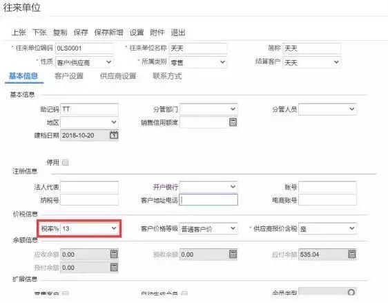Click calculator icon in 预收余额 field
Screen dimensions: 388x303
(233, 254)
